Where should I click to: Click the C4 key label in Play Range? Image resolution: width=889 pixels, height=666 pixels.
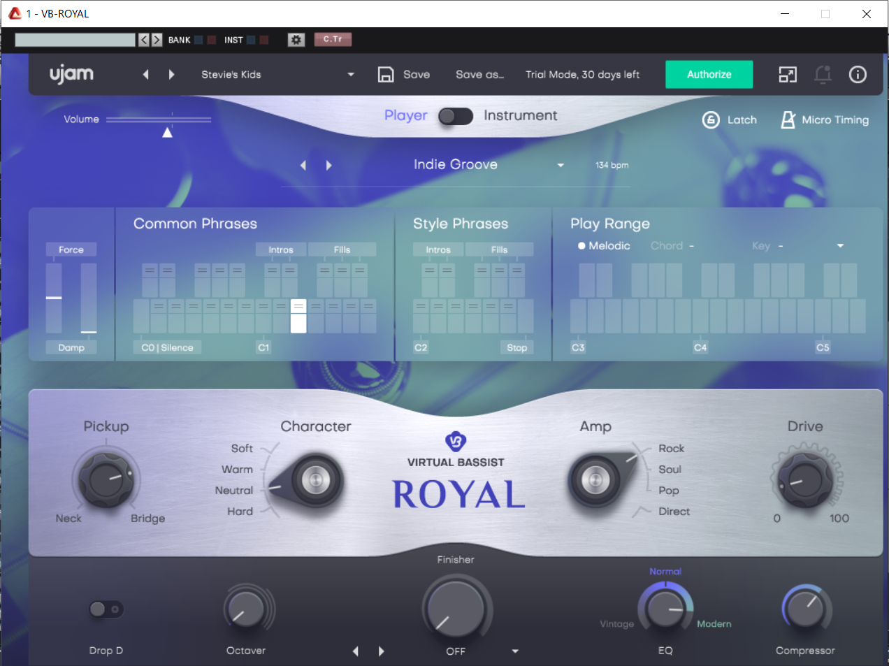click(x=700, y=347)
